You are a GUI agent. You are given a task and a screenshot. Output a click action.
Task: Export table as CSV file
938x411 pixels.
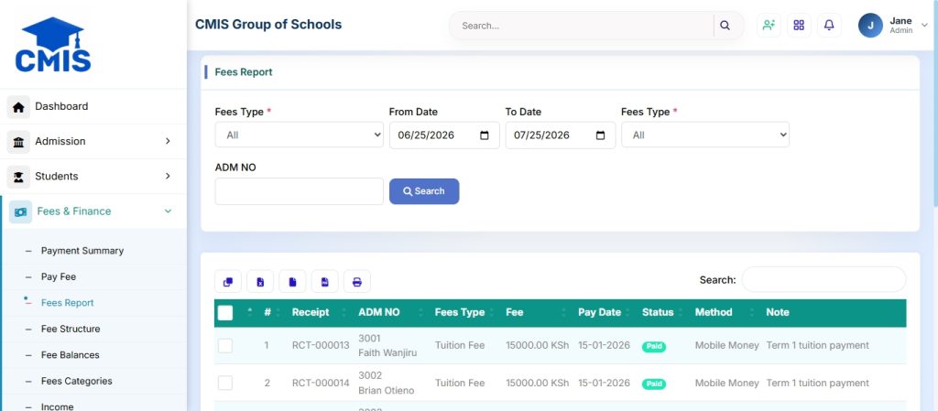(292, 282)
